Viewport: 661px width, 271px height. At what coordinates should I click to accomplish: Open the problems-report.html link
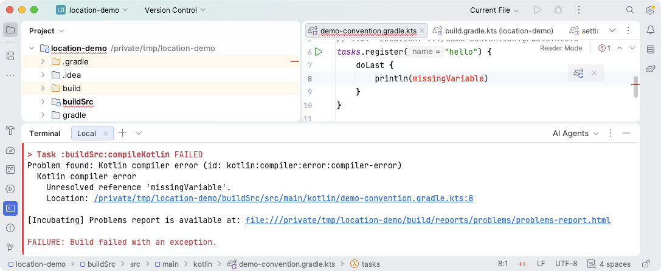428,220
